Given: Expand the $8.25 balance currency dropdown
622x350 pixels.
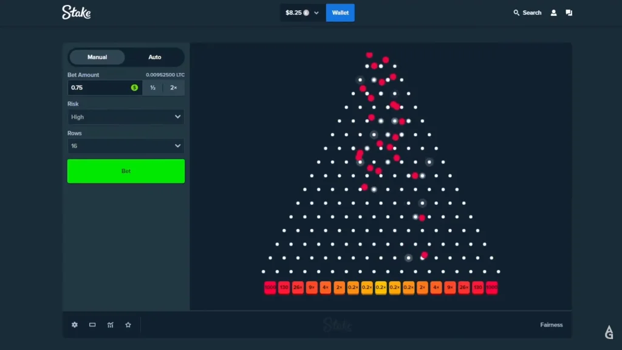Looking at the screenshot, I should point(302,13).
